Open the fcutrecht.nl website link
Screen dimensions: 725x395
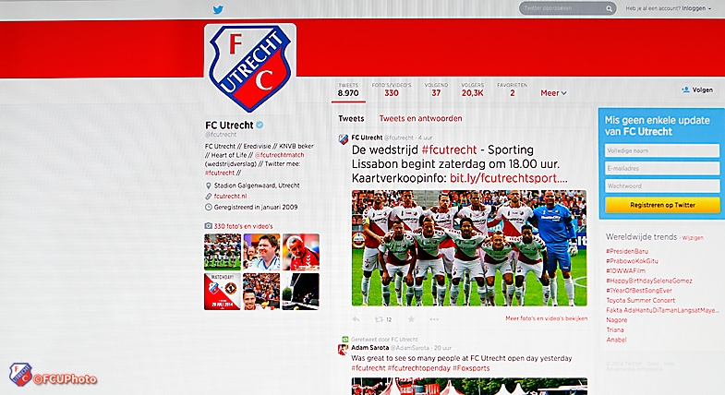[230, 196]
